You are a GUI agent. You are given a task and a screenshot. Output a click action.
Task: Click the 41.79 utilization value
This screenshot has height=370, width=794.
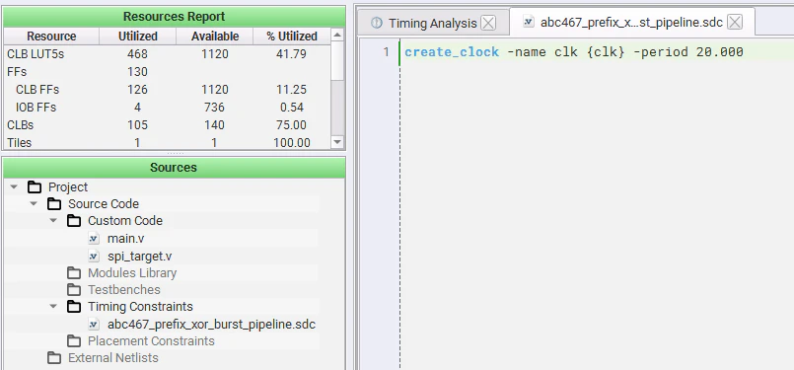click(x=292, y=53)
